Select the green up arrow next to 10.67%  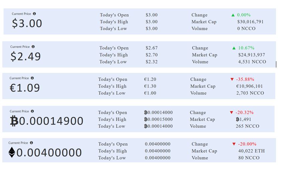click(x=234, y=48)
